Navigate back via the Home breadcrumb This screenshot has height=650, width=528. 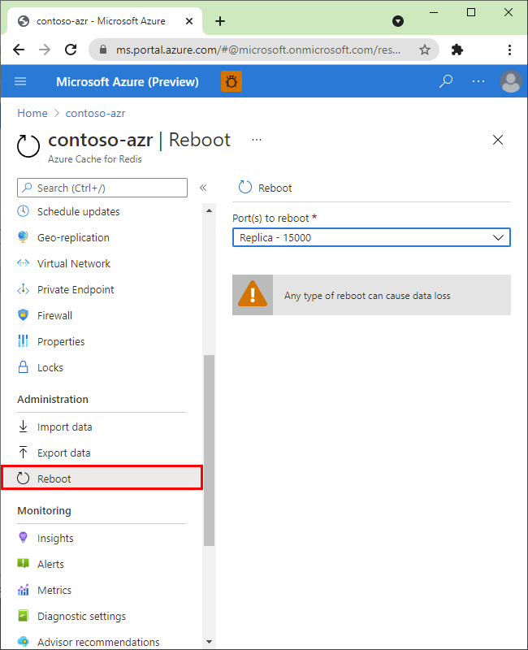pos(32,113)
